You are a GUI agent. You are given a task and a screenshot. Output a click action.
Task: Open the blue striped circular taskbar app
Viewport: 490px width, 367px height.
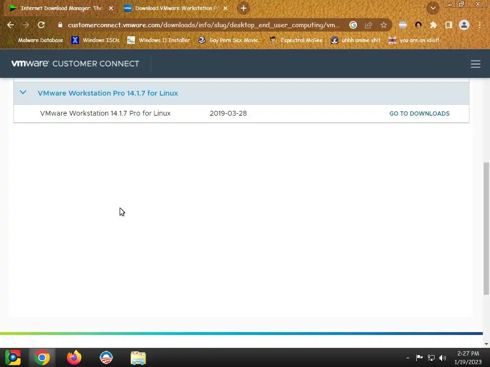106,357
